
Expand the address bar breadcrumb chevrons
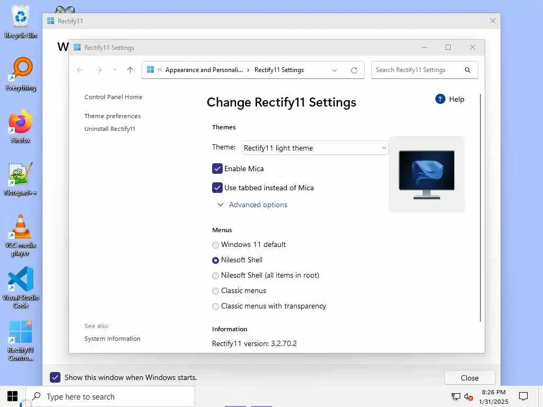pos(160,69)
